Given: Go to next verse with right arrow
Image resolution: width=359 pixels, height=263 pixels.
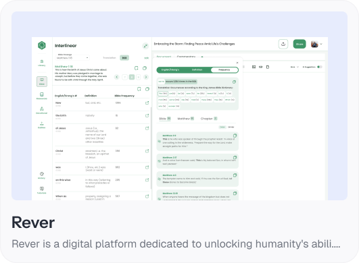Looking at the screenshot, I should click(x=146, y=77).
